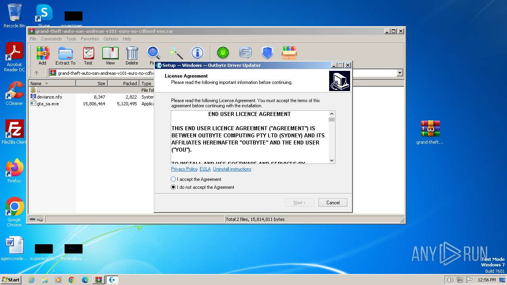Open the File menu in WinRAR
Screen dimensions: 507x285
coord(33,39)
